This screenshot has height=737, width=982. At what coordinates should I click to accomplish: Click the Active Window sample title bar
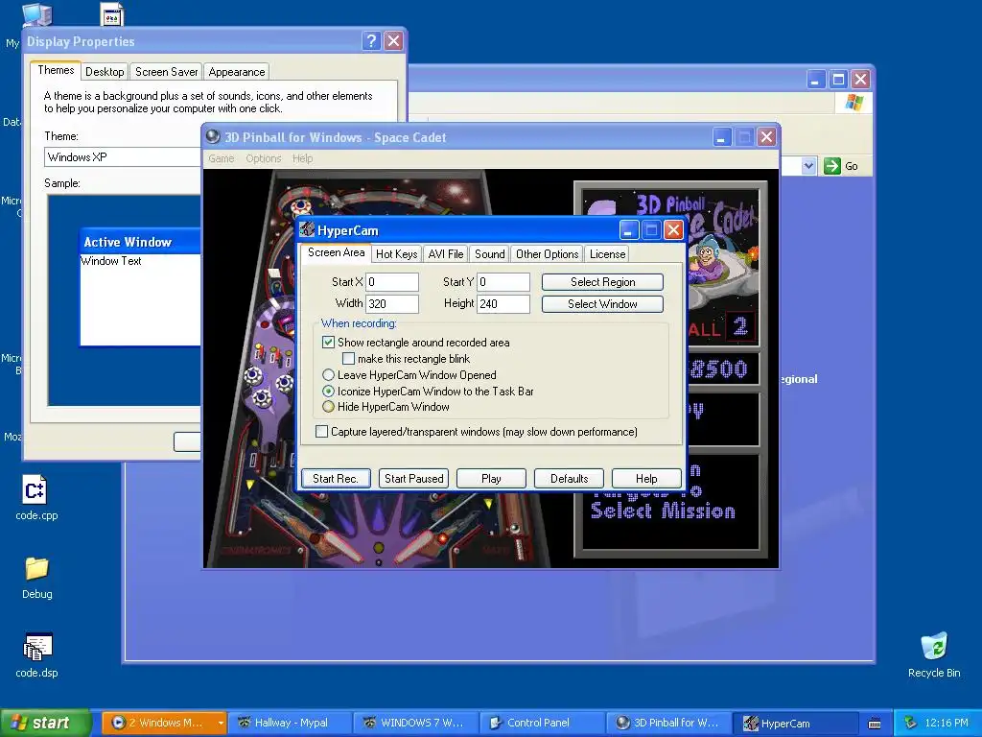click(x=141, y=242)
